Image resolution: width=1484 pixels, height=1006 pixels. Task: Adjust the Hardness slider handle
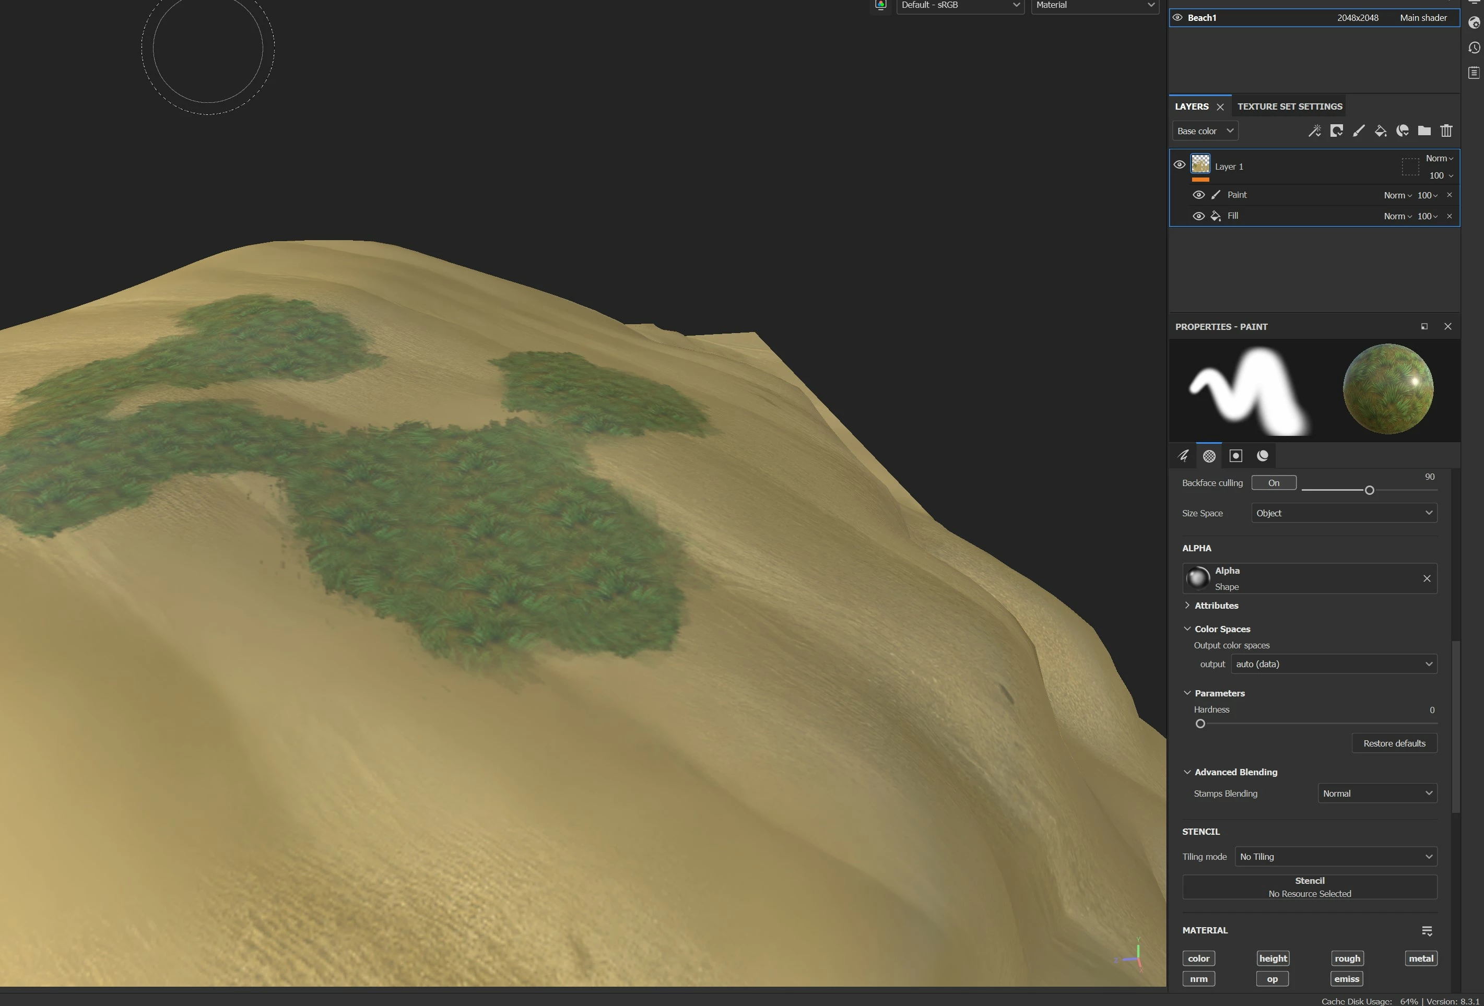(1200, 724)
